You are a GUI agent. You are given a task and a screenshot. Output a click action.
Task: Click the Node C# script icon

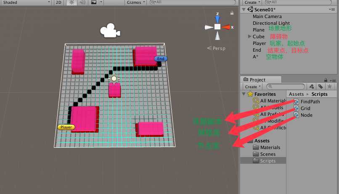coord(297,115)
